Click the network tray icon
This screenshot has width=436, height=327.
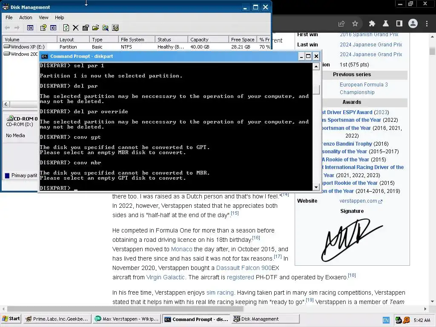(399, 320)
